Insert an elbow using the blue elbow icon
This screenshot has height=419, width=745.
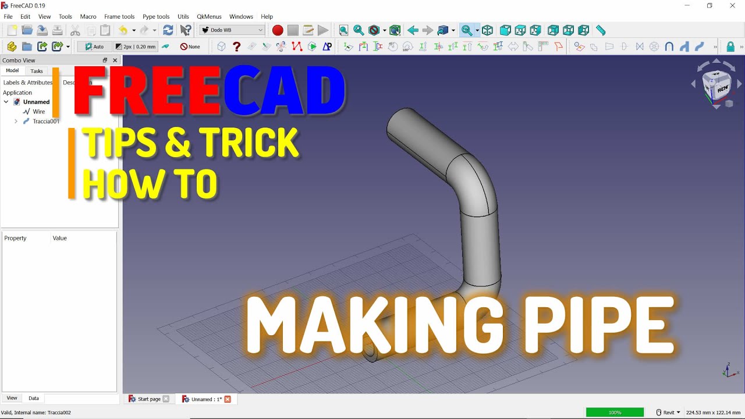coord(684,47)
